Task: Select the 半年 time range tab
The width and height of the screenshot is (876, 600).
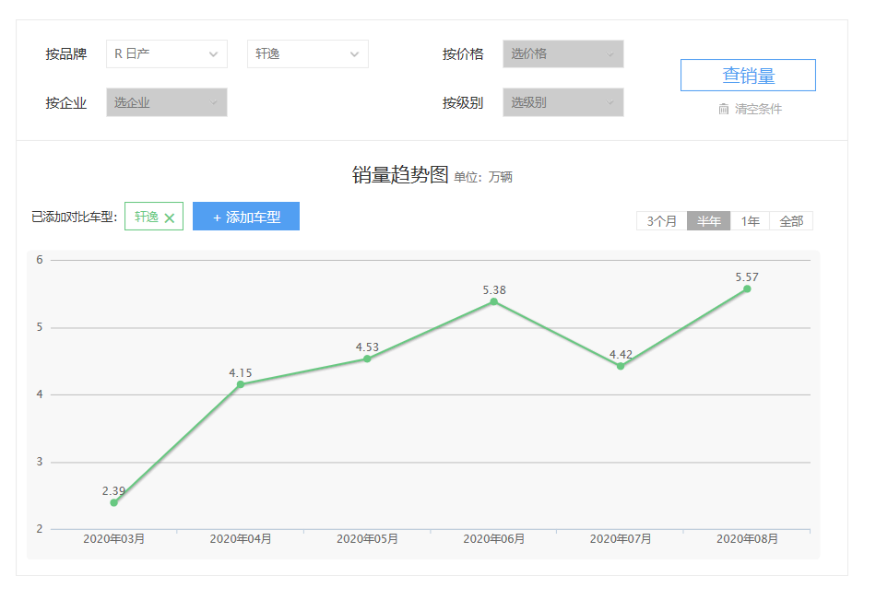Action: pyautogui.click(x=708, y=221)
